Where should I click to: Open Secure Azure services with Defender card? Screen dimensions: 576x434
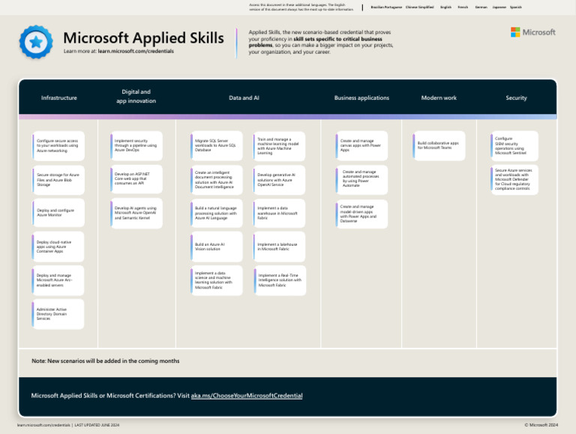pyautogui.click(x=514, y=180)
